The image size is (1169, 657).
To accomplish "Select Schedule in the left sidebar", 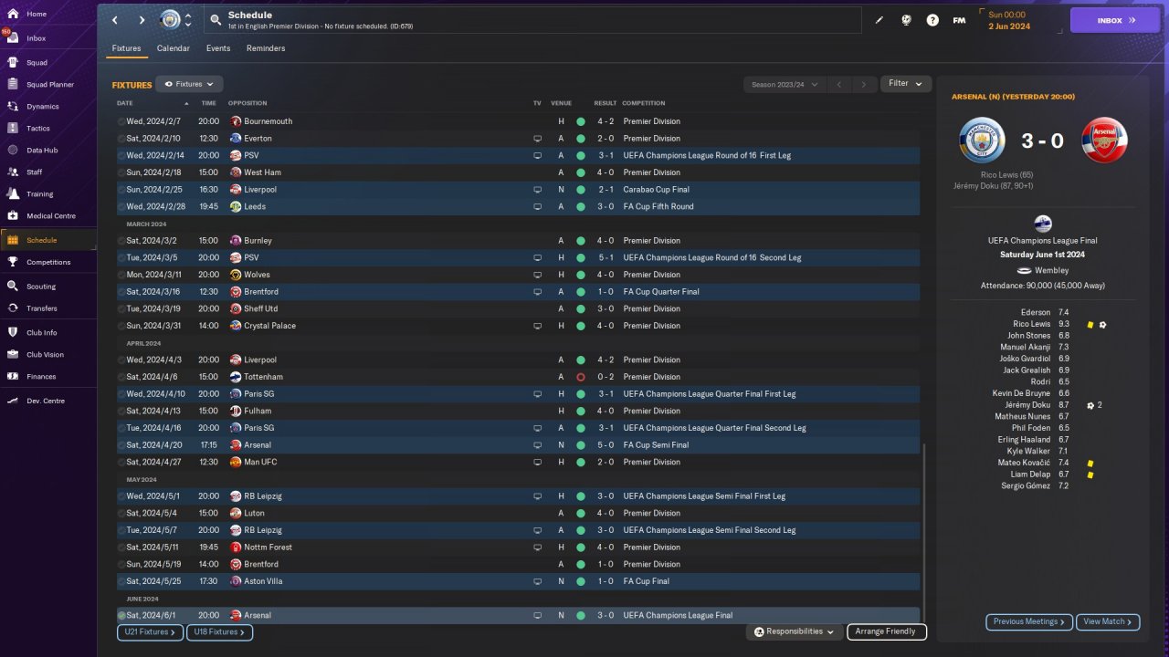I will point(48,240).
